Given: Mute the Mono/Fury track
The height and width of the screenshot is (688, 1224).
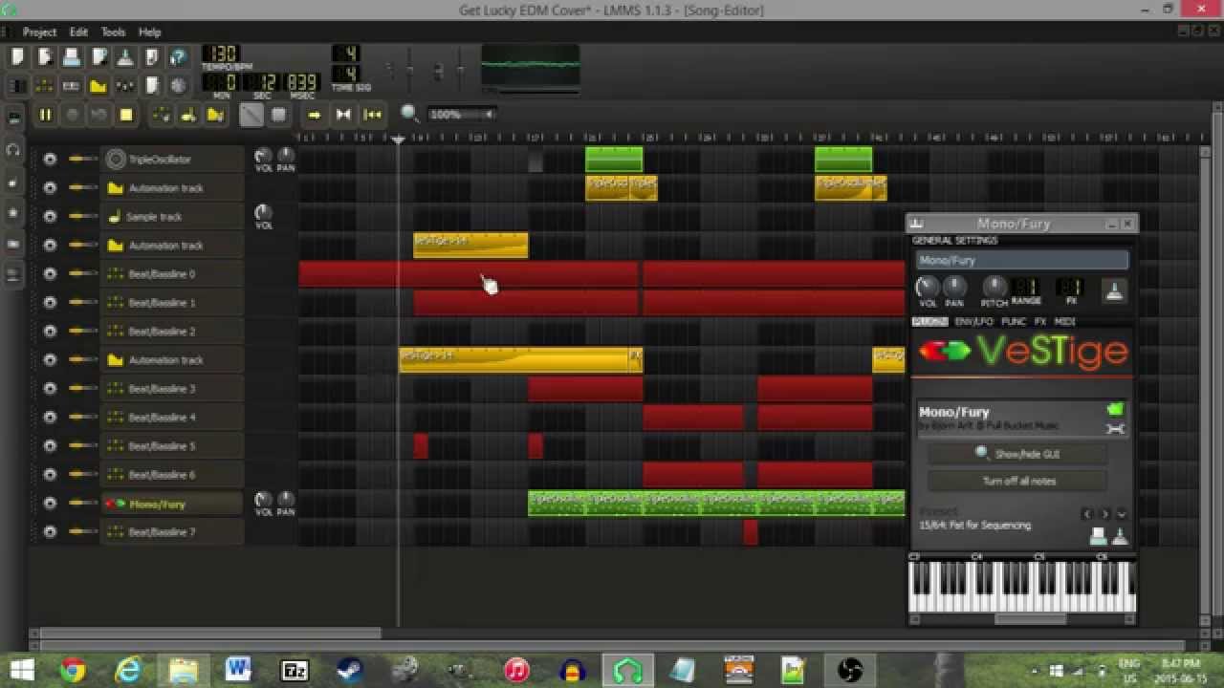Looking at the screenshot, I should pyautogui.click(x=76, y=504).
